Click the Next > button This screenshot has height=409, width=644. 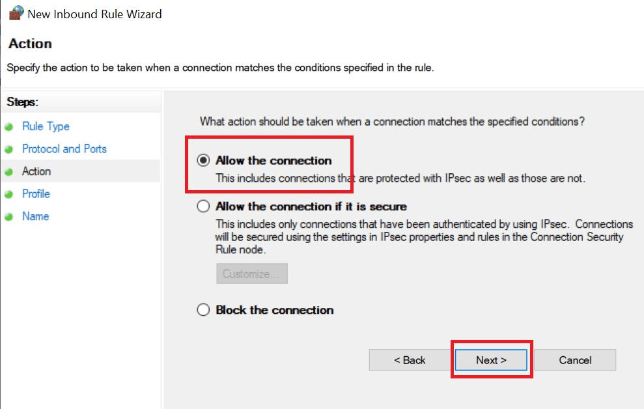pyautogui.click(x=491, y=360)
